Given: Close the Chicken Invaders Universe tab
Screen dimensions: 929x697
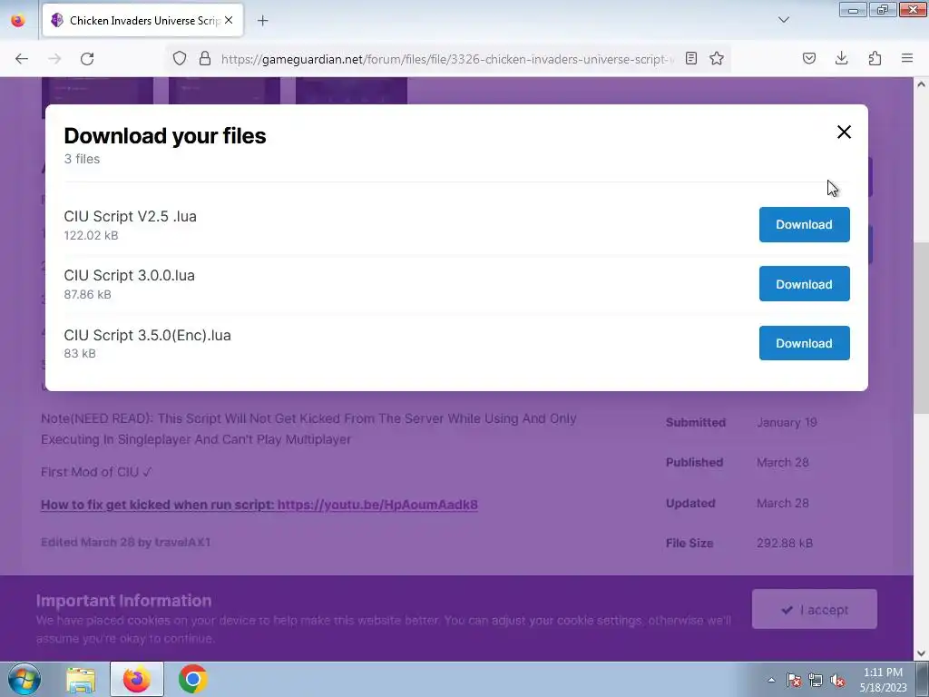Looking at the screenshot, I should pyautogui.click(x=229, y=21).
